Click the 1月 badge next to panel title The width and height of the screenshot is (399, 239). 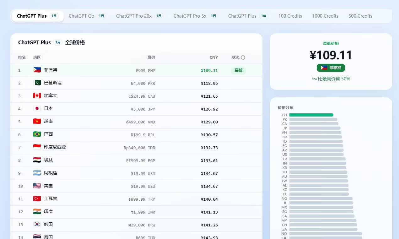pyautogui.click(x=58, y=42)
